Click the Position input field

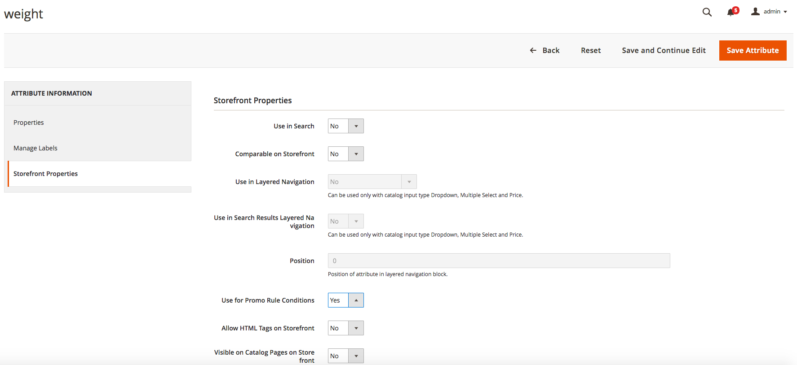[499, 261]
